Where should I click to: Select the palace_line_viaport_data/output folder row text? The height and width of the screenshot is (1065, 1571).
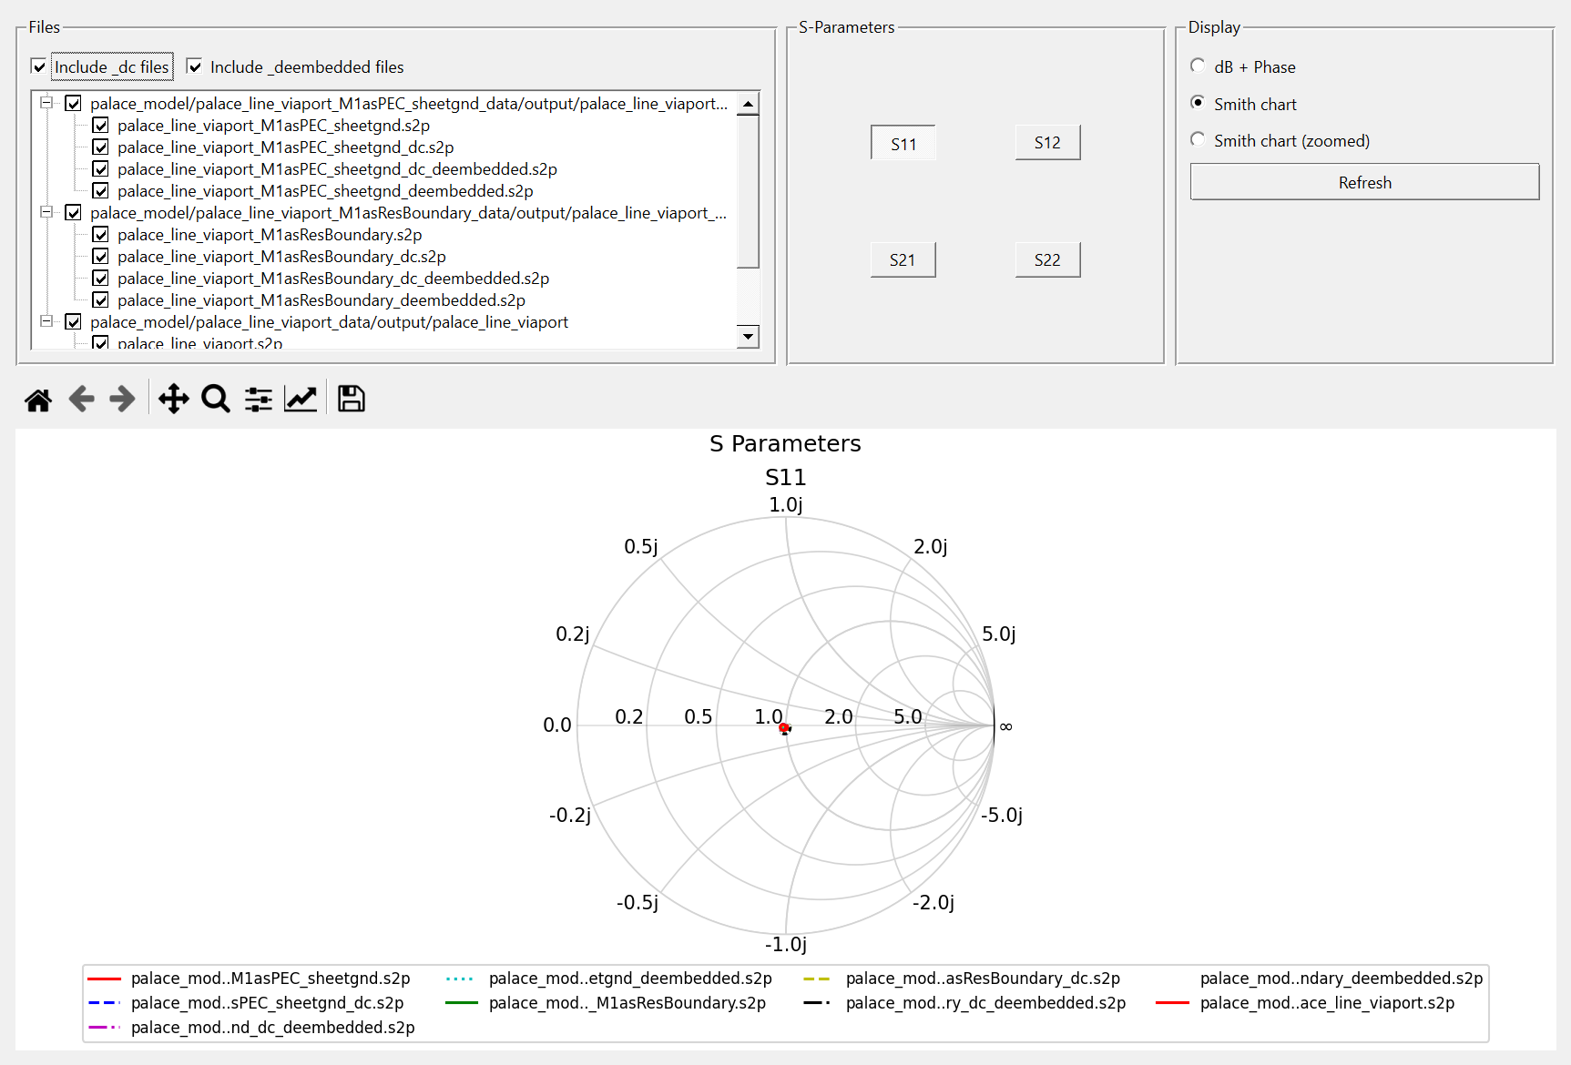point(329,322)
